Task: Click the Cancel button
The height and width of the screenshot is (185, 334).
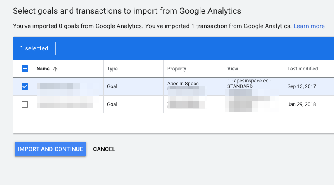Action: point(104,149)
